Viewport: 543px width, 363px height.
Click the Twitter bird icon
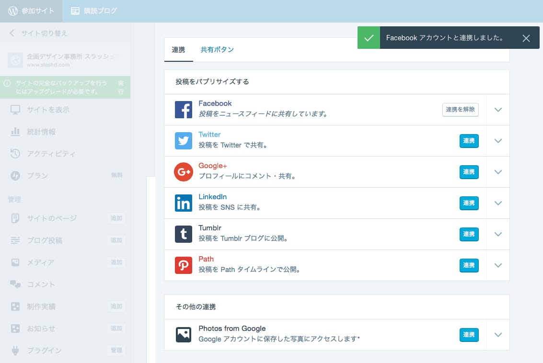(x=184, y=141)
